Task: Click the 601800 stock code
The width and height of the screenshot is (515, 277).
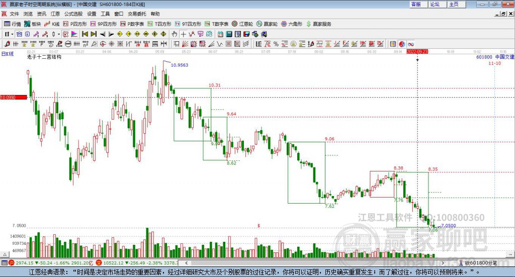Action: [484, 57]
